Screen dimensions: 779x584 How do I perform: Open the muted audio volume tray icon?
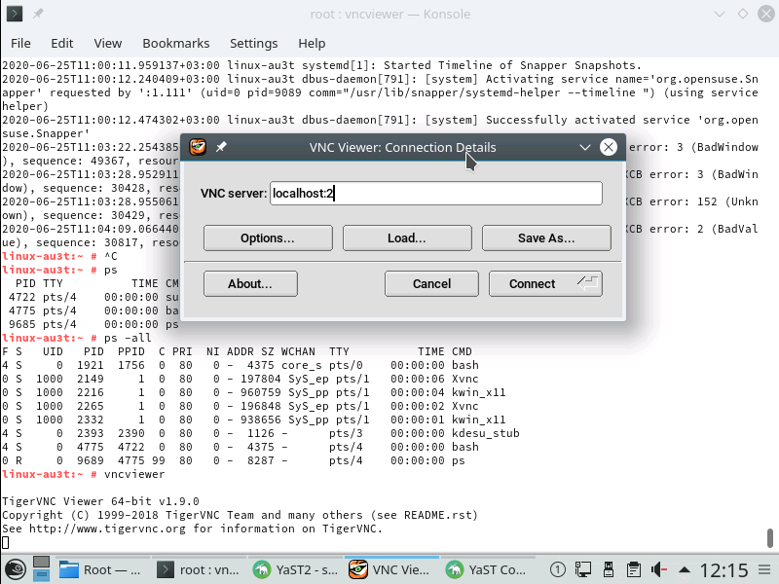(x=659, y=569)
